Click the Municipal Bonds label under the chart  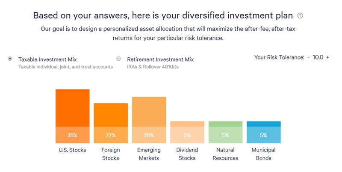(x=263, y=154)
